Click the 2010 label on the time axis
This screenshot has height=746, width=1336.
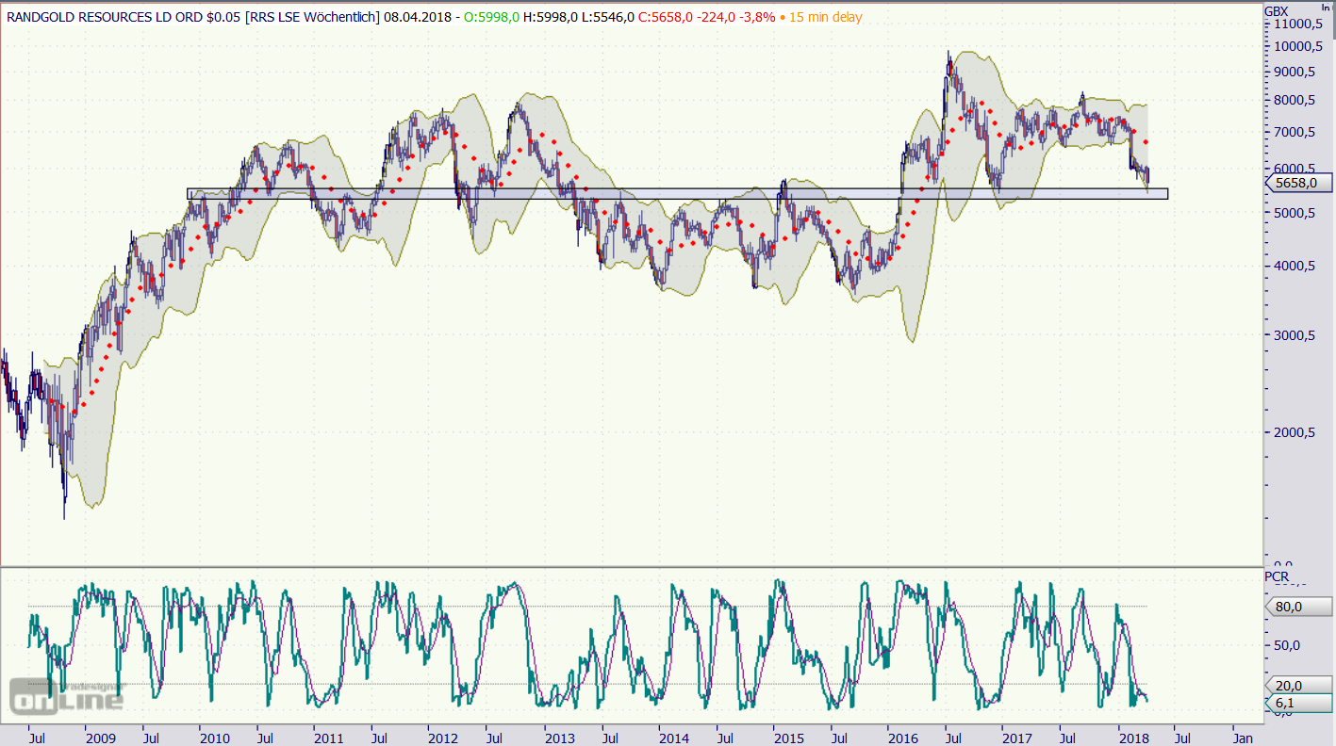[216, 738]
